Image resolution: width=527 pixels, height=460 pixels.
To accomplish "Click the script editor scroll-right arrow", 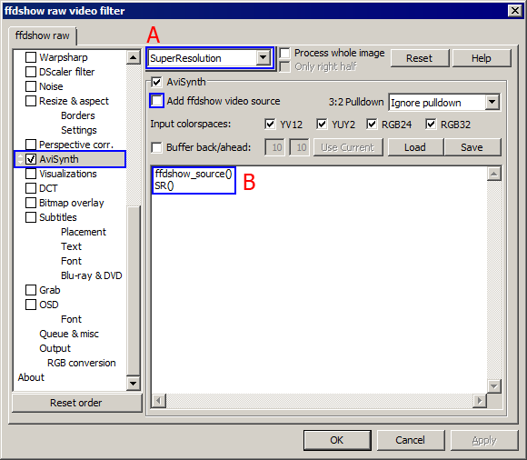I will pyautogui.click(x=480, y=401).
